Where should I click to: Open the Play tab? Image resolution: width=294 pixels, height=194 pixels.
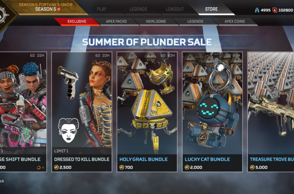click(102, 9)
